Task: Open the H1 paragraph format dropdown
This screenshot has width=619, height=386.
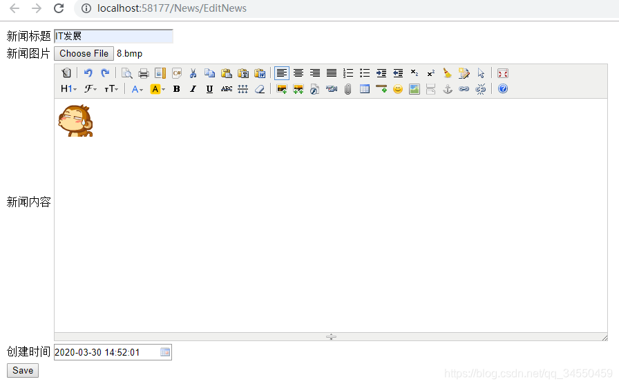Action: click(x=68, y=89)
